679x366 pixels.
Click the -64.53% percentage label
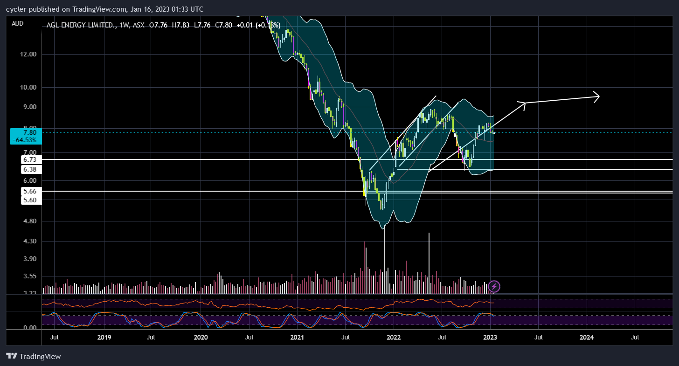pos(23,139)
